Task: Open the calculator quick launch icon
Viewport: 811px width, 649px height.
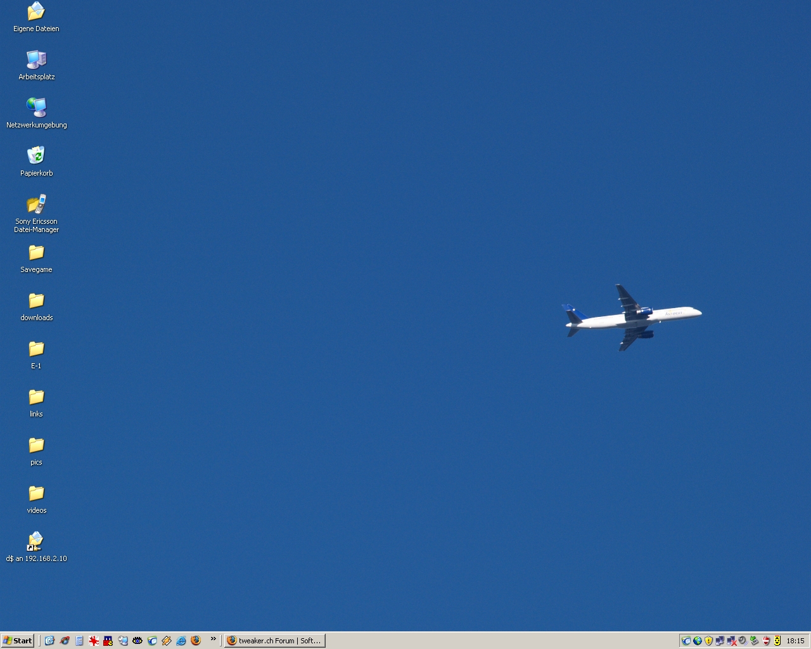Action: (79, 641)
